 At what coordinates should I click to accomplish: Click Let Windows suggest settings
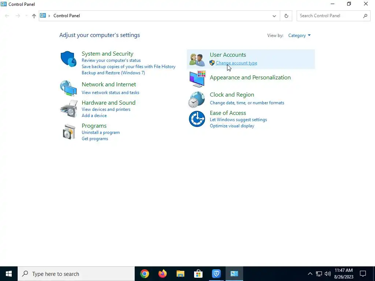(238, 120)
